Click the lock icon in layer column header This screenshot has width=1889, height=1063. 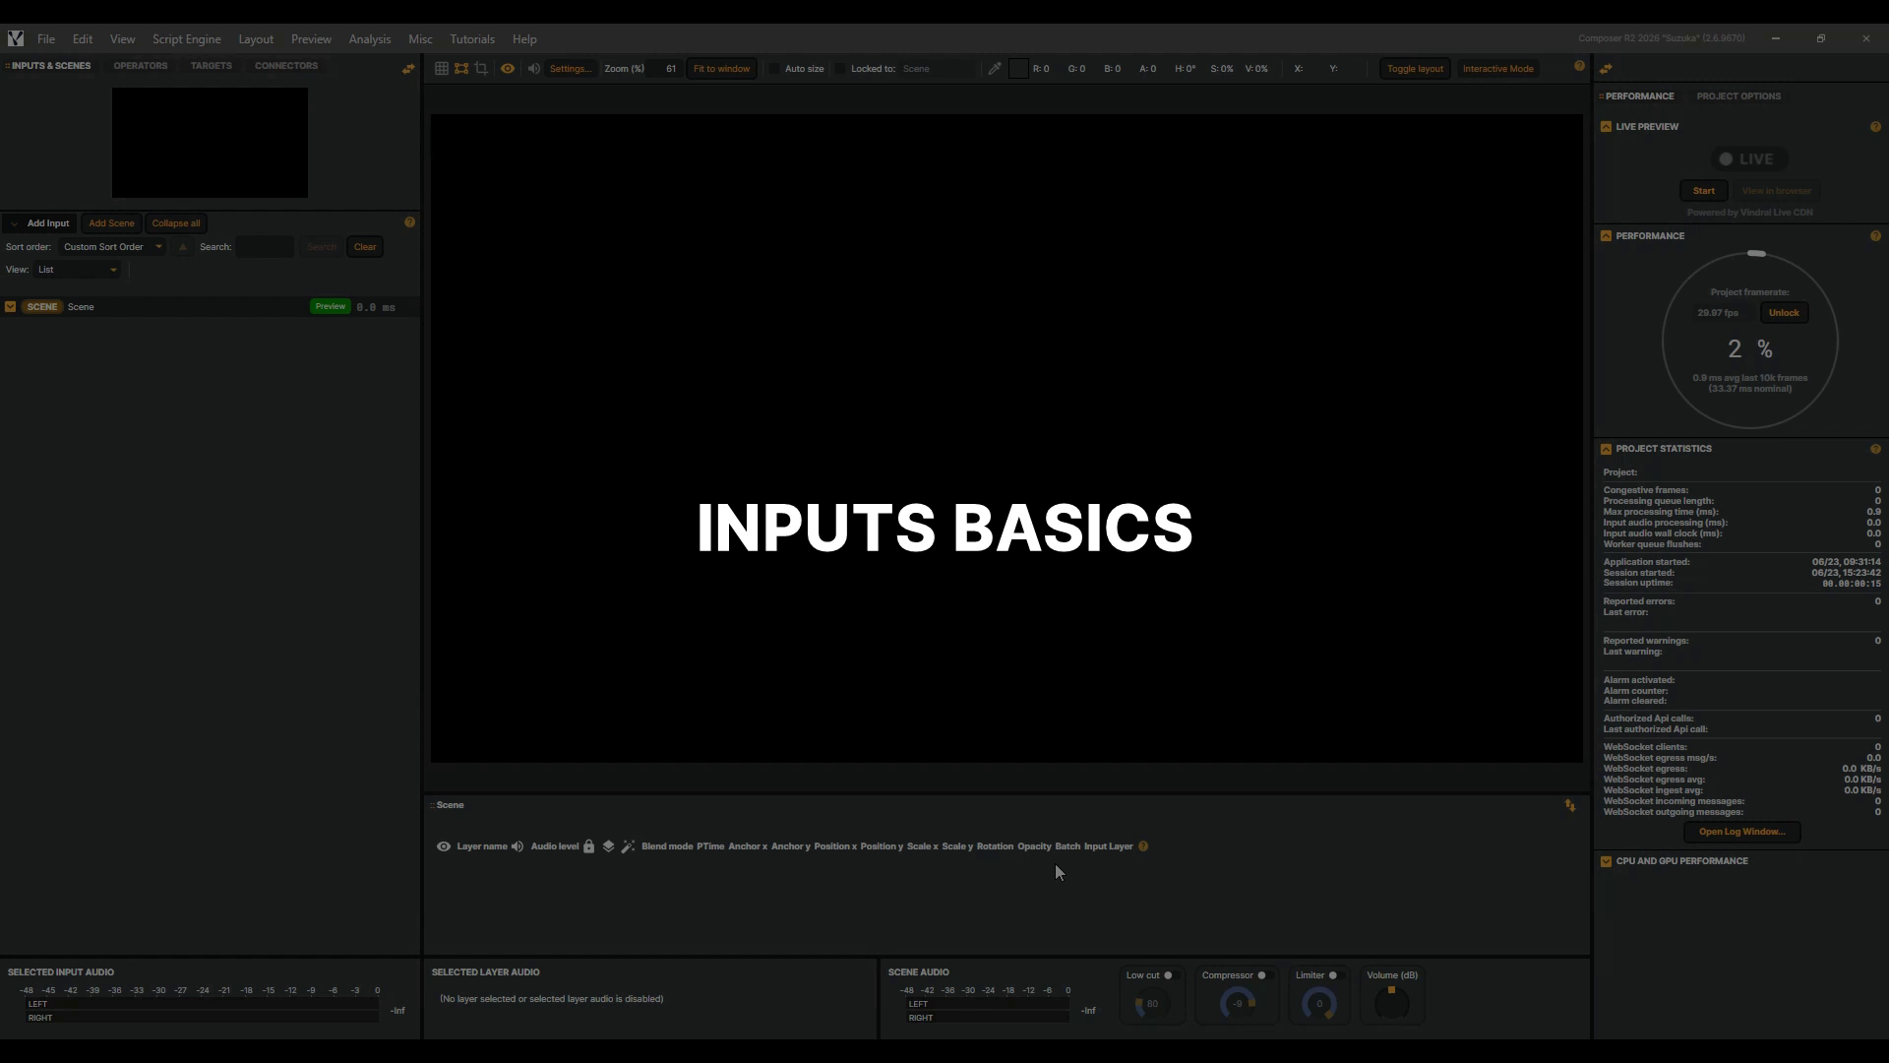coord(588,846)
